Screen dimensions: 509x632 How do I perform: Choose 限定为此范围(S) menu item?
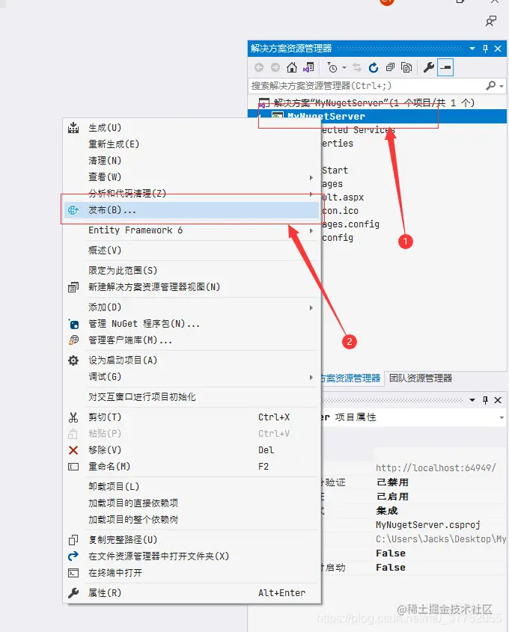pyautogui.click(x=192, y=271)
